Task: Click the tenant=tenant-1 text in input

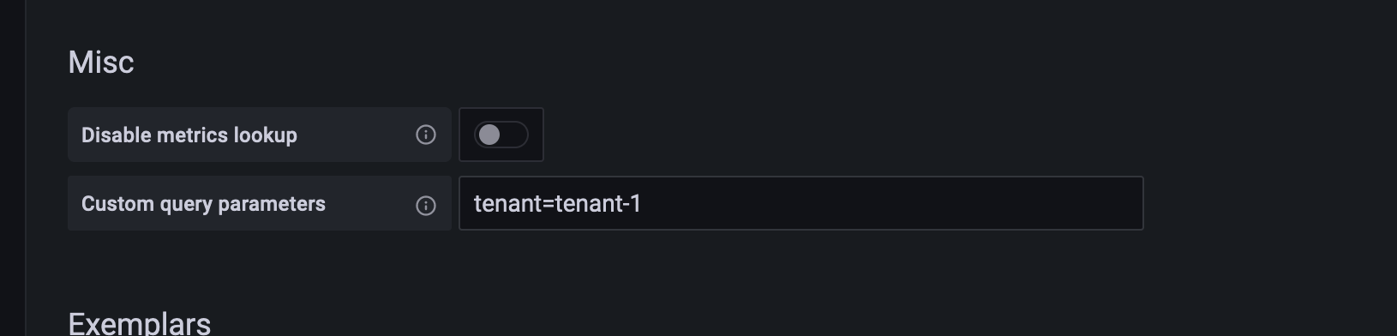Action: (557, 203)
